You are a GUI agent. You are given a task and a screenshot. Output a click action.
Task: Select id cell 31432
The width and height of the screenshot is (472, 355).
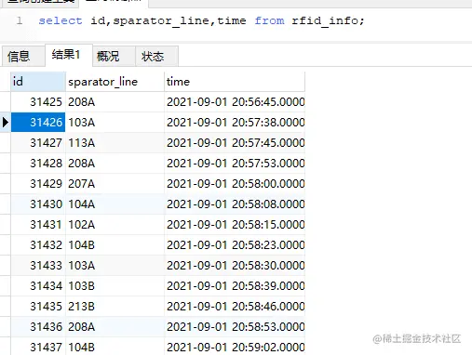[x=38, y=245]
